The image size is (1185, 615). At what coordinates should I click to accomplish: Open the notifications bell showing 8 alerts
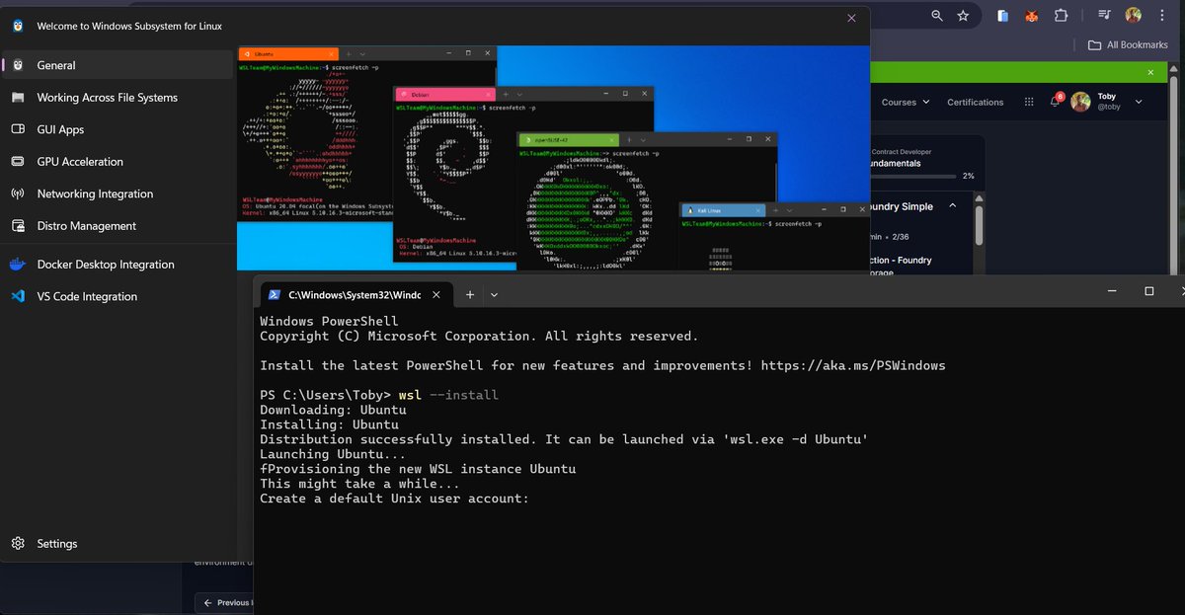1056,101
